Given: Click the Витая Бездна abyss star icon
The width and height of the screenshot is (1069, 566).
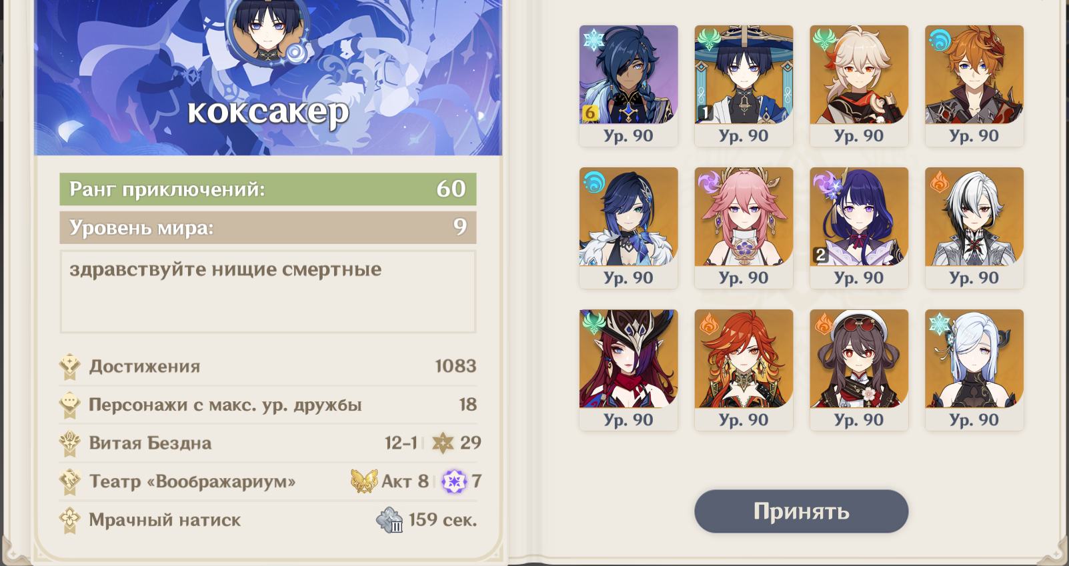Looking at the screenshot, I should (443, 443).
